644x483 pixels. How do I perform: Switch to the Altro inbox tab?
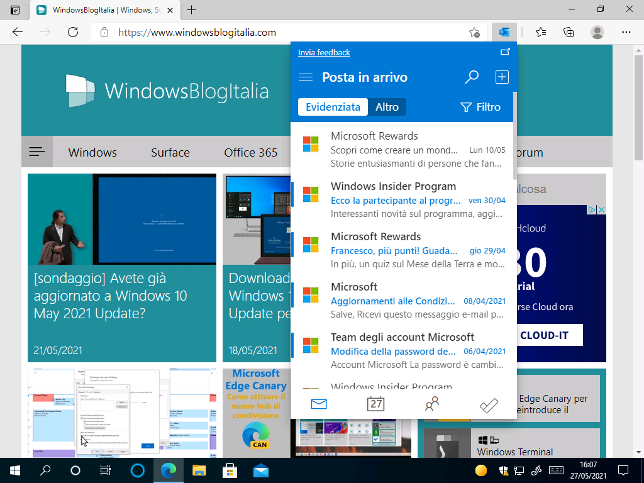click(x=387, y=107)
